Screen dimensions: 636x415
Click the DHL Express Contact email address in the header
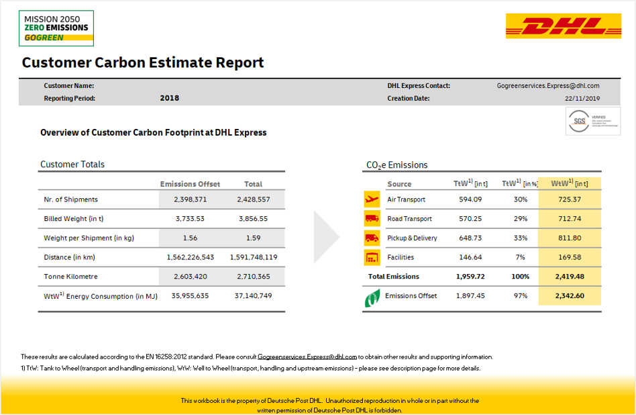pos(548,86)
